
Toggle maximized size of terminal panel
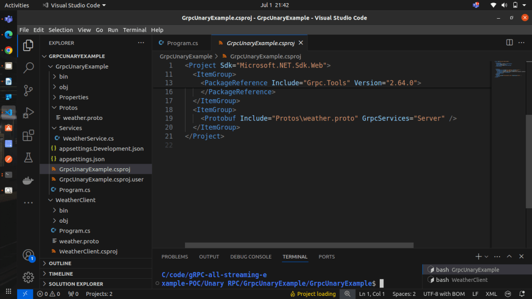point(509,256)
